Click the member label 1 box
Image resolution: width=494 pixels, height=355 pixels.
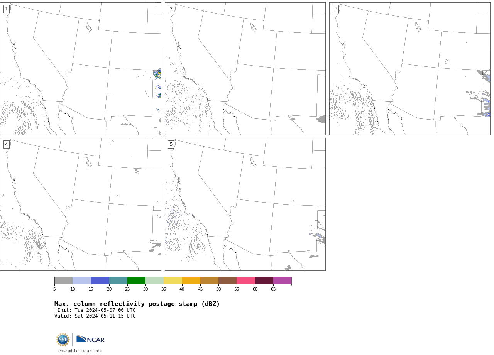click(x=6, y=9)
